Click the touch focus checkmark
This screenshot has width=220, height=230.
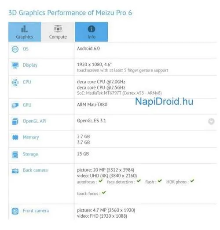pyautogui.click(x=104, y=192)
